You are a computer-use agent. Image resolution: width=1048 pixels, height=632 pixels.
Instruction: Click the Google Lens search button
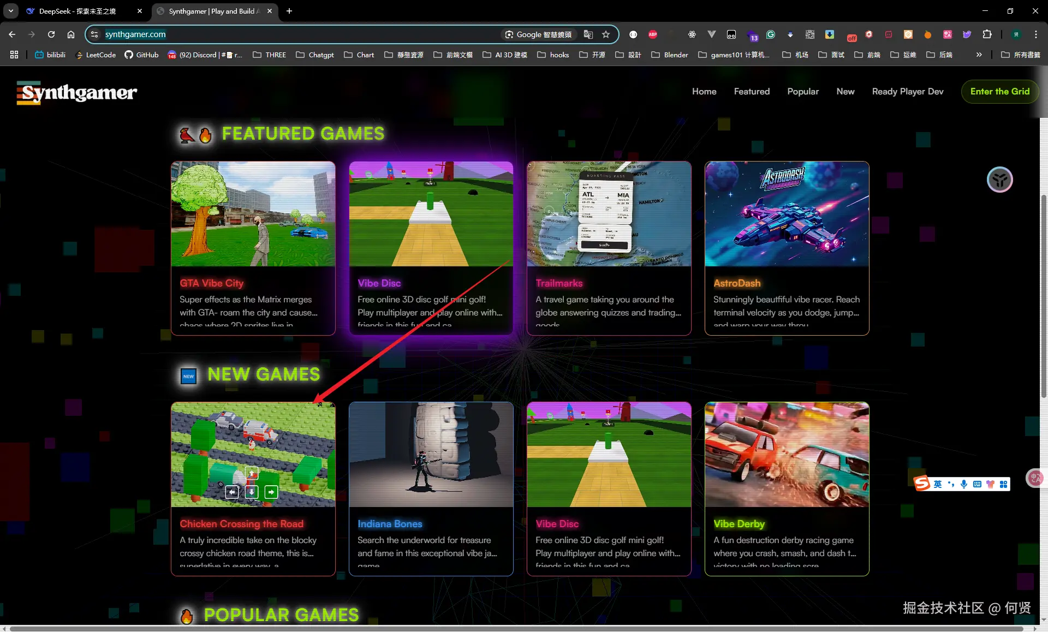(538, 34)
